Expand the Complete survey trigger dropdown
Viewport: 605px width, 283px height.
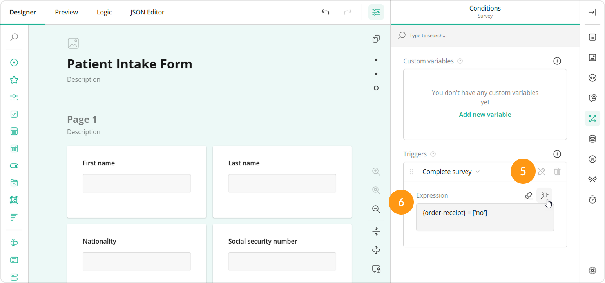pyautogui.click(x=478, y=172)
